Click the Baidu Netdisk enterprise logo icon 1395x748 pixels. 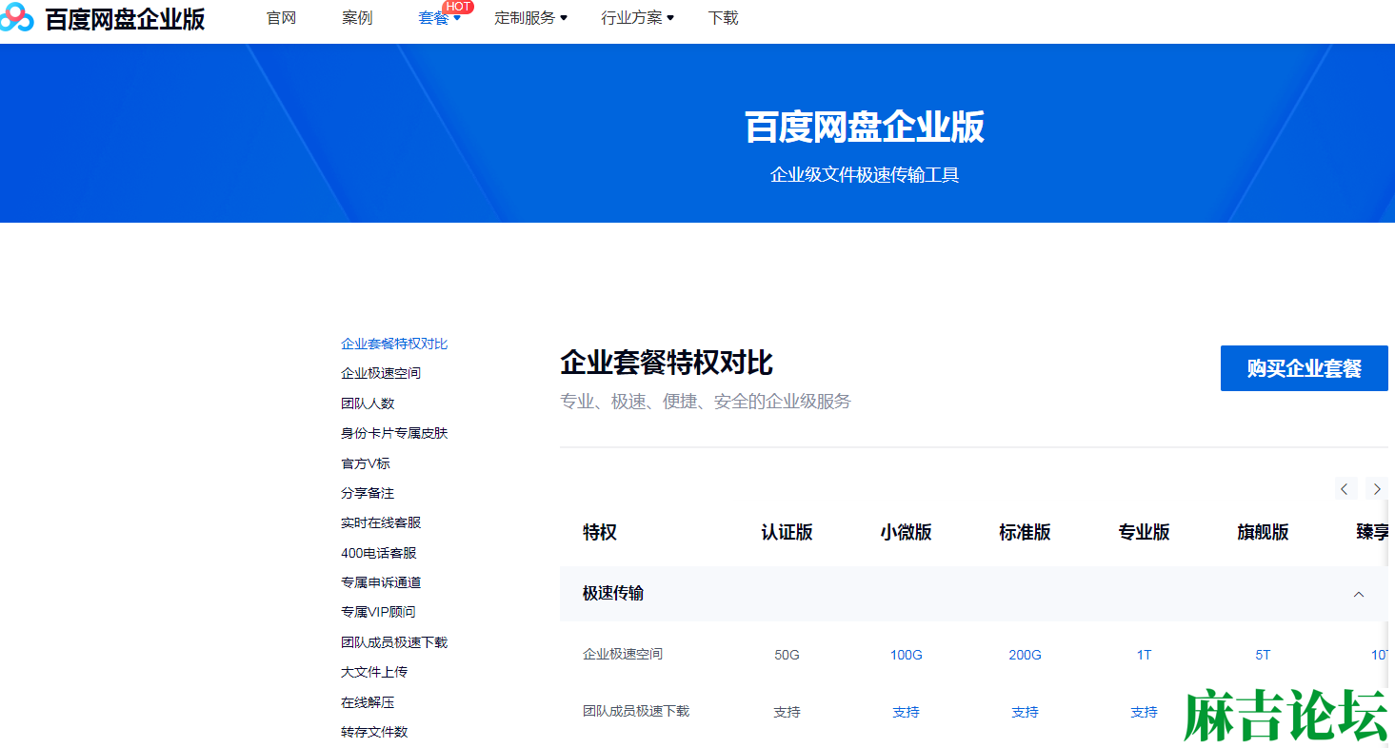tap(16, 18)
